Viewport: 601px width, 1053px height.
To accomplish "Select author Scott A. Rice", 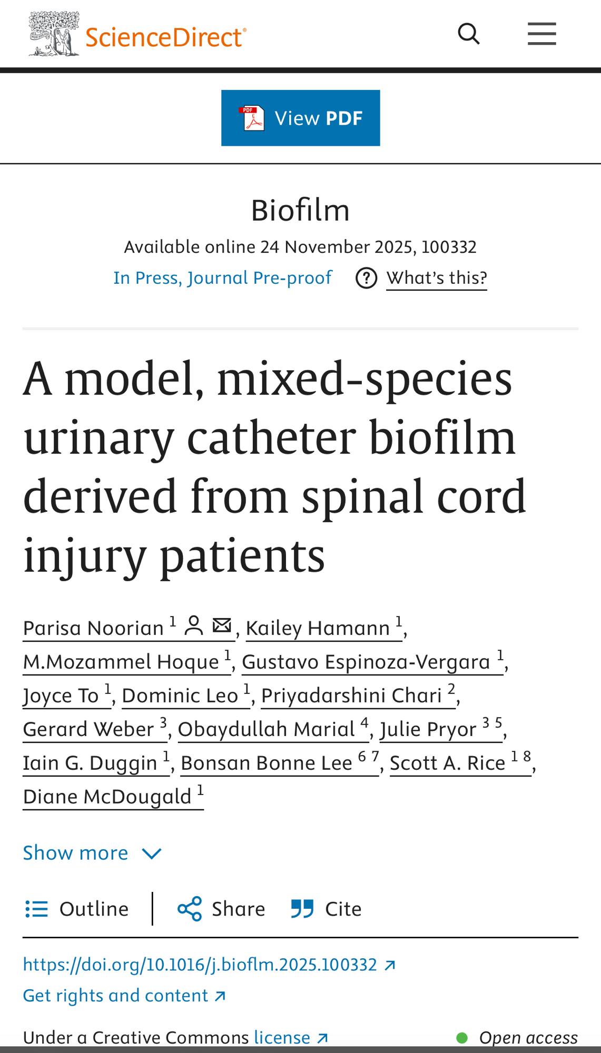I will point(447,763).
